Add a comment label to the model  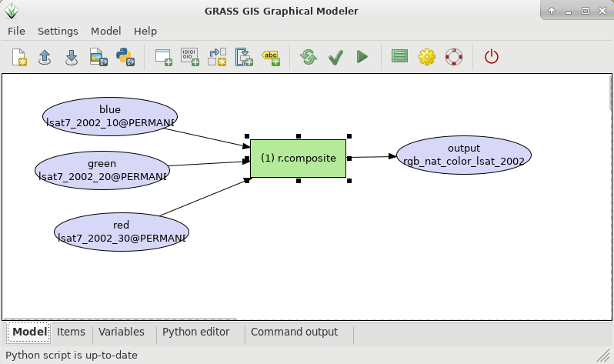pyautogui.click(x=271, y=57)
